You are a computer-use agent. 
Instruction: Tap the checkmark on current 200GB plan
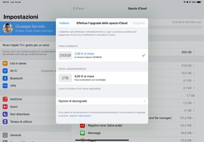[143, 55]
